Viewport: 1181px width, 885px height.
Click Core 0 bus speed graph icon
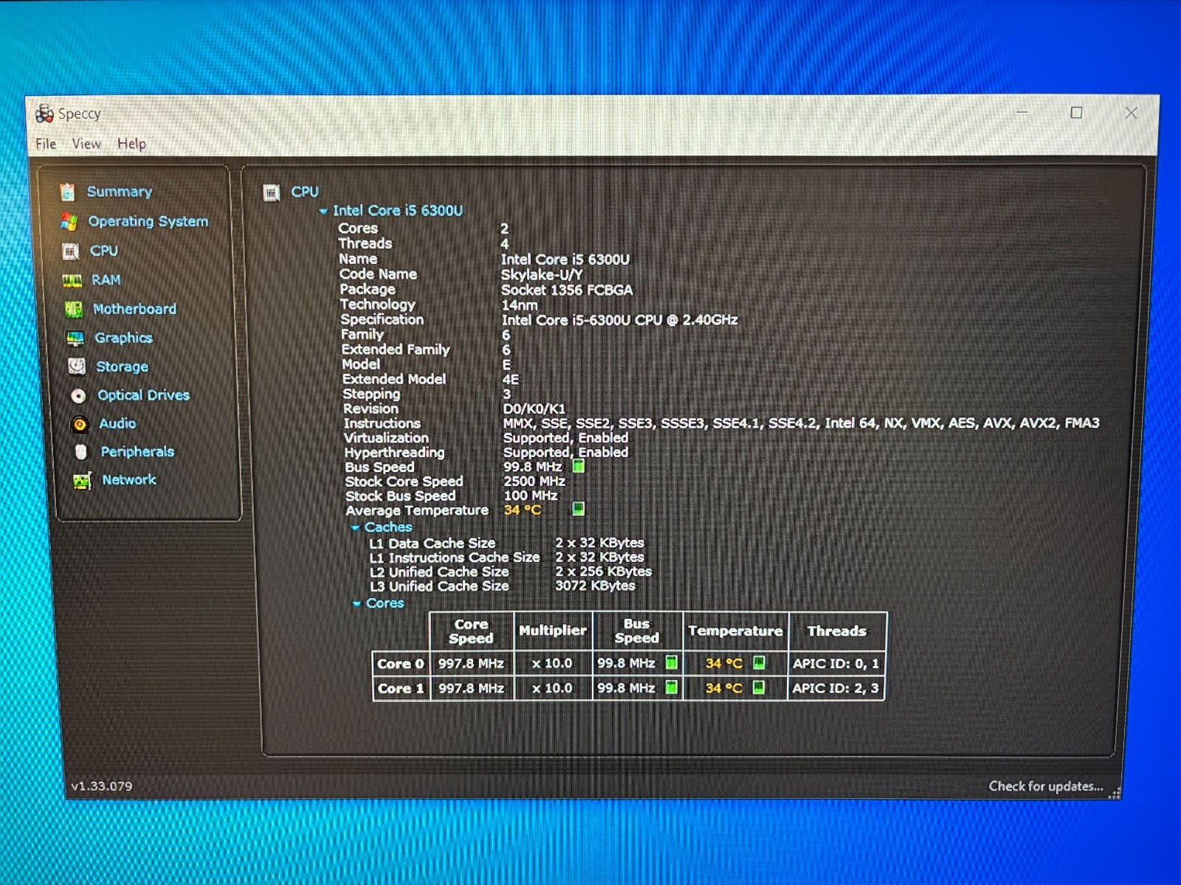click(x=671, y=662)
